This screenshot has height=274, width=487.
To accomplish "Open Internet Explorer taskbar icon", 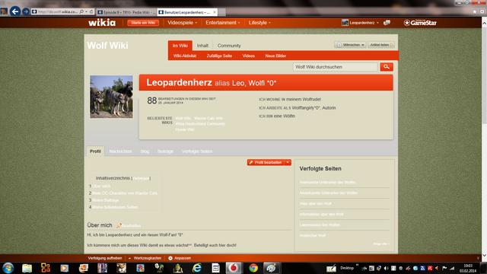I will [x=196, y=268].
